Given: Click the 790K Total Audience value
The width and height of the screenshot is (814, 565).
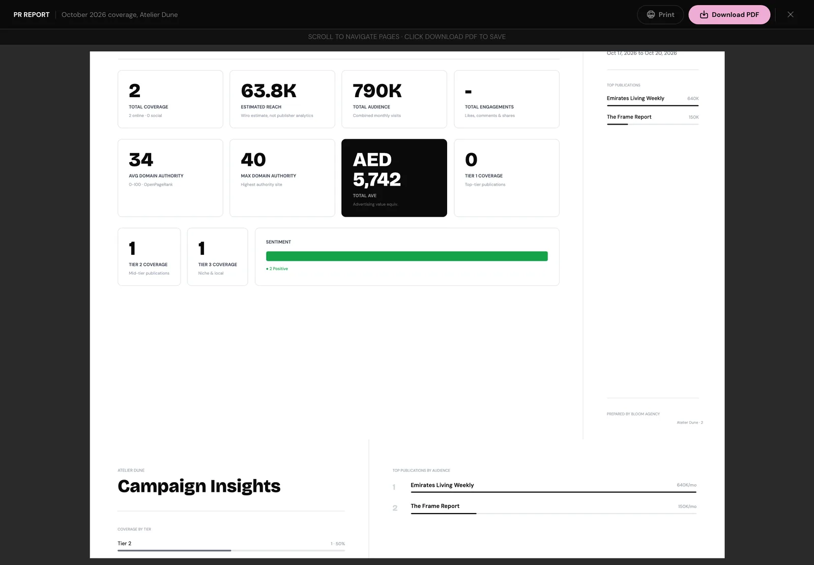Looking at the screenshot, I should 377,91.
